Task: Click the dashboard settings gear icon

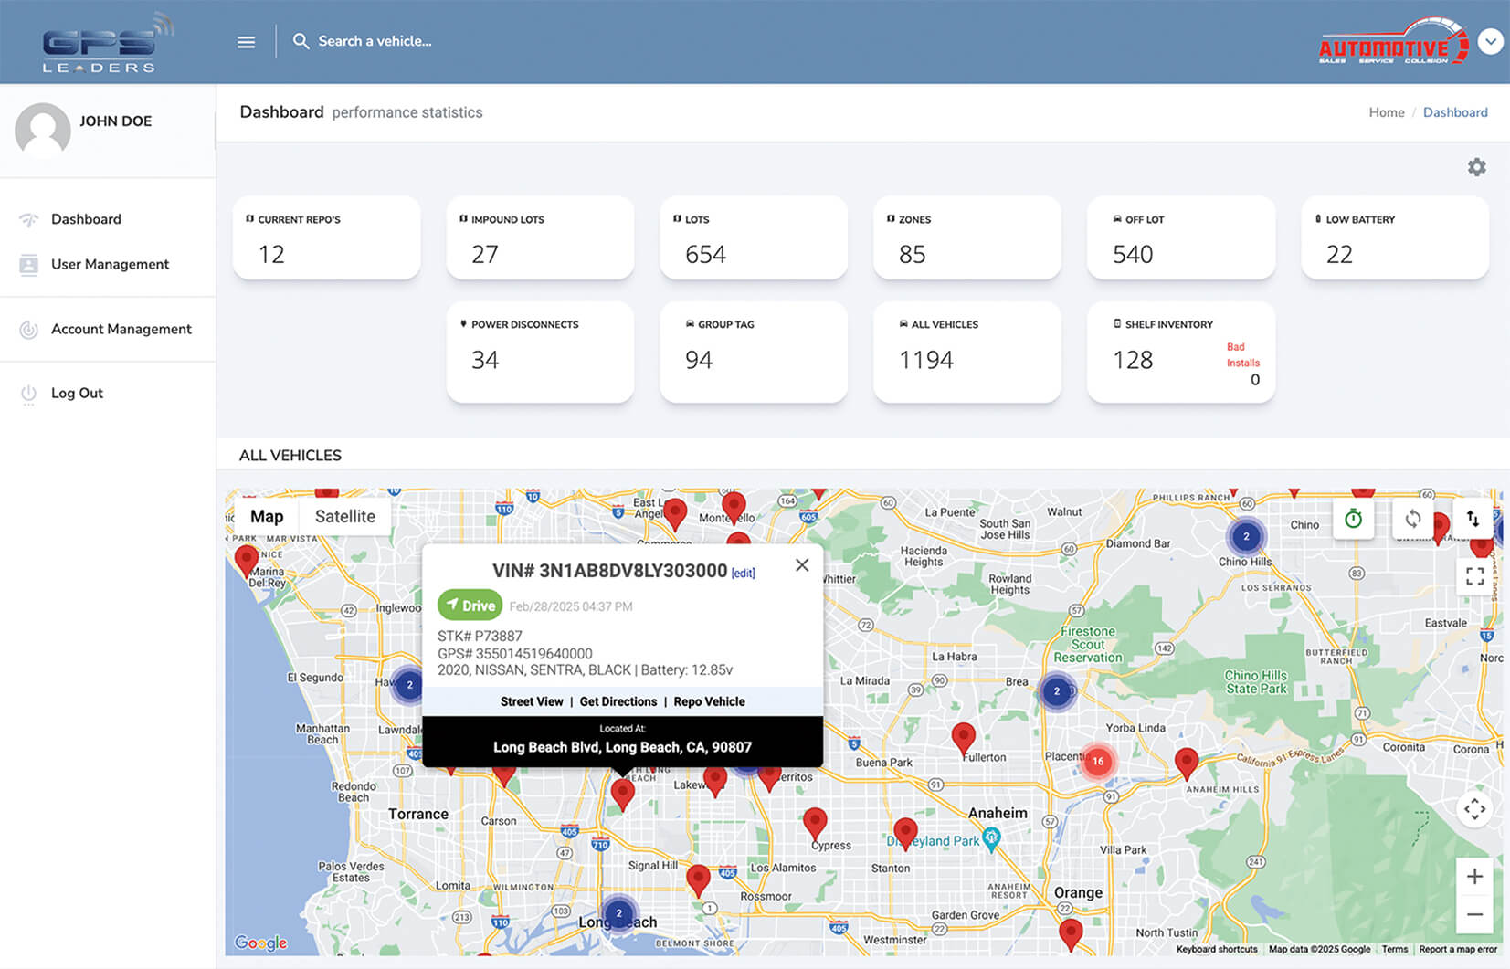Action: click(x=1476, y=167)
